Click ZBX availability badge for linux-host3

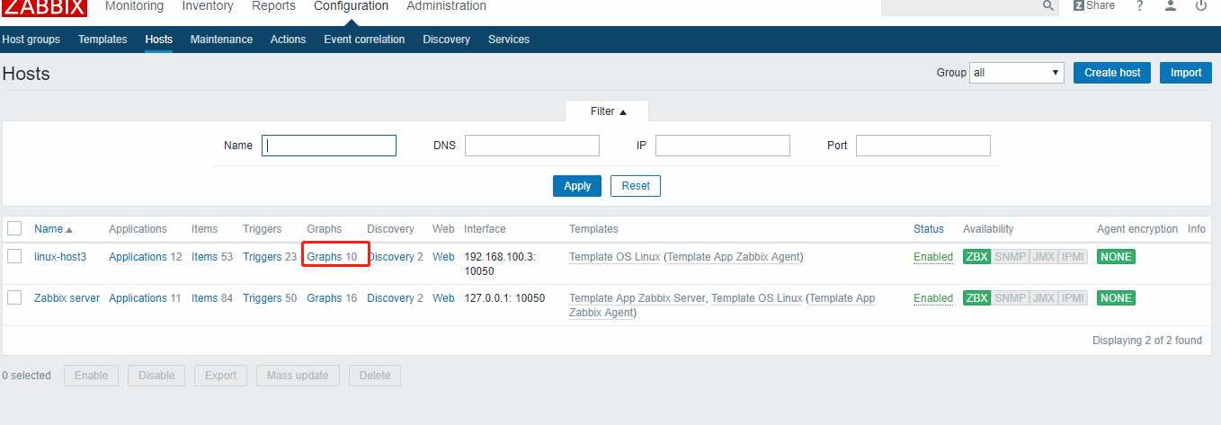click(976, 257)
